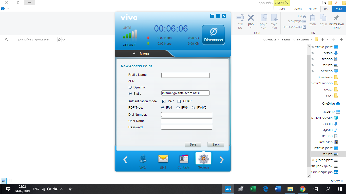Open Word from the taskbar

point(278,189)
